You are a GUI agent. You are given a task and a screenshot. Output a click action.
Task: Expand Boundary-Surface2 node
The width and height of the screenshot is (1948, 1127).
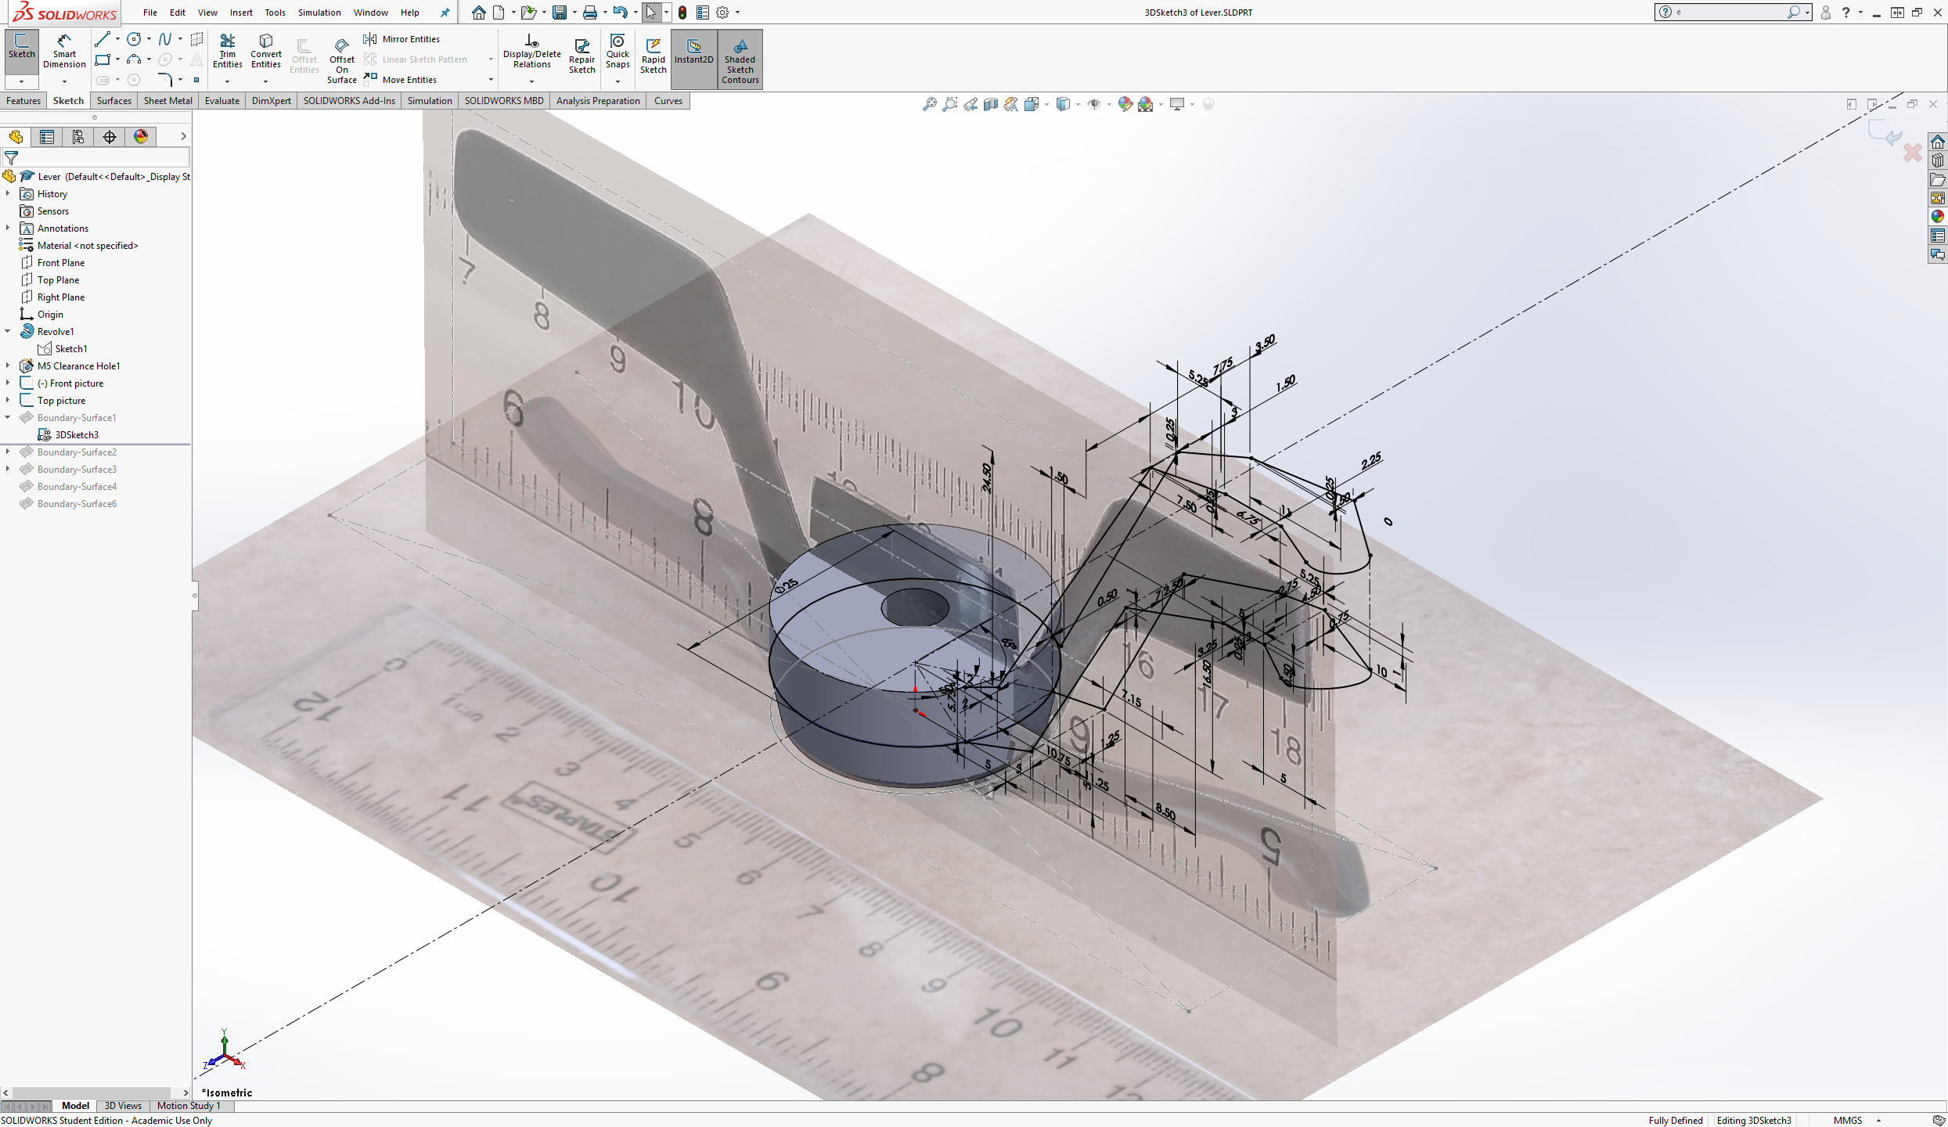tap(8, 452)
